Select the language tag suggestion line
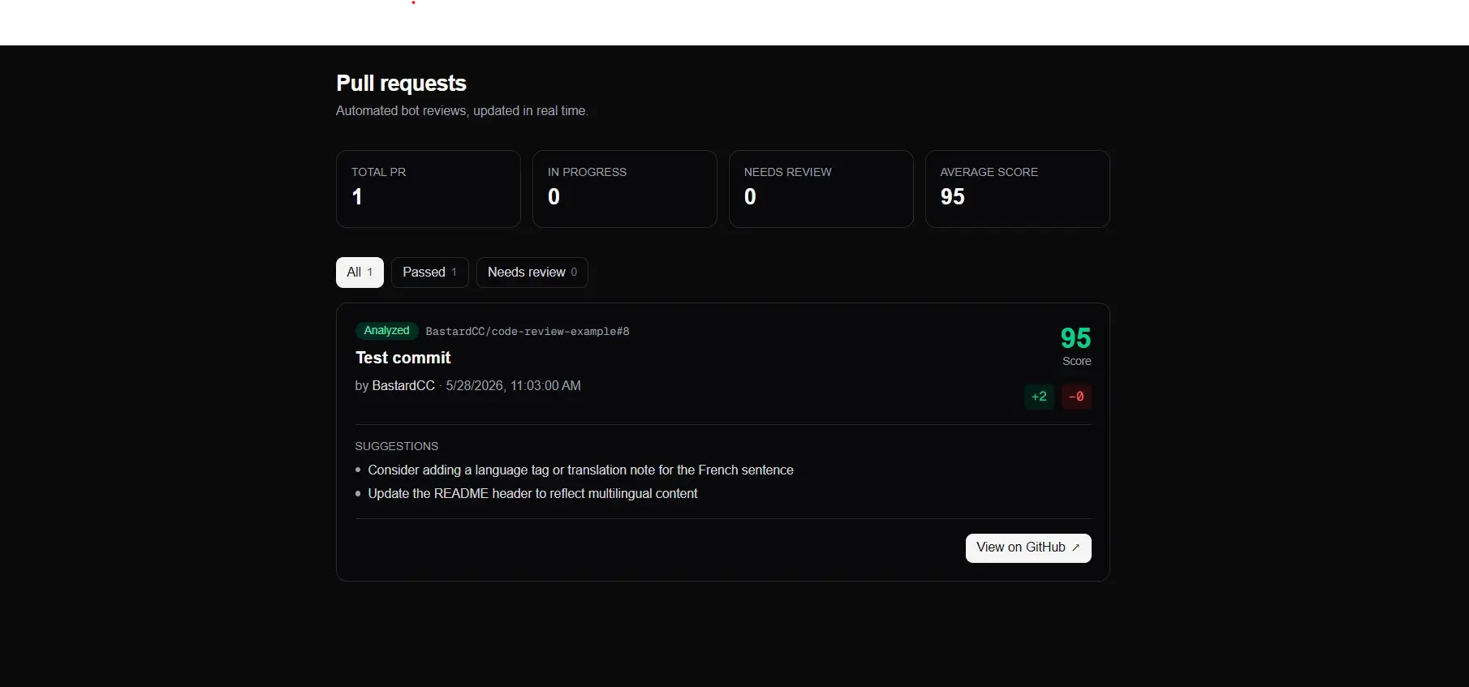 pyautogui.click(x=580, y=470)
